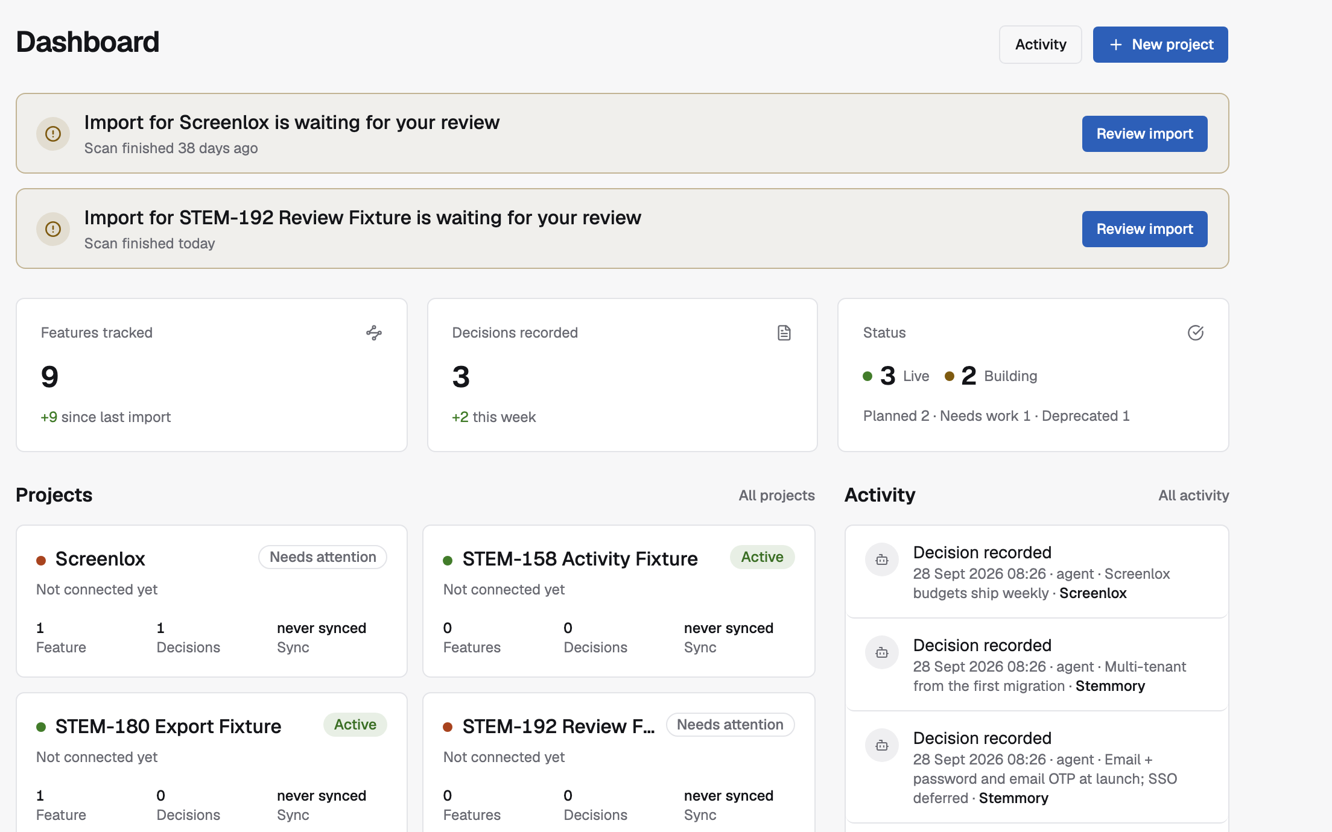
Task: Open the Activity button in the header
Action: [x=1041, y=45]
